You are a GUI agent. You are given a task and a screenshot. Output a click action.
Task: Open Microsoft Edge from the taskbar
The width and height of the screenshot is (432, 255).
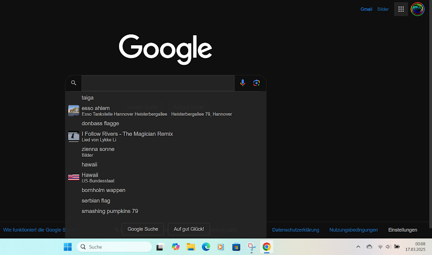point(206,247)
